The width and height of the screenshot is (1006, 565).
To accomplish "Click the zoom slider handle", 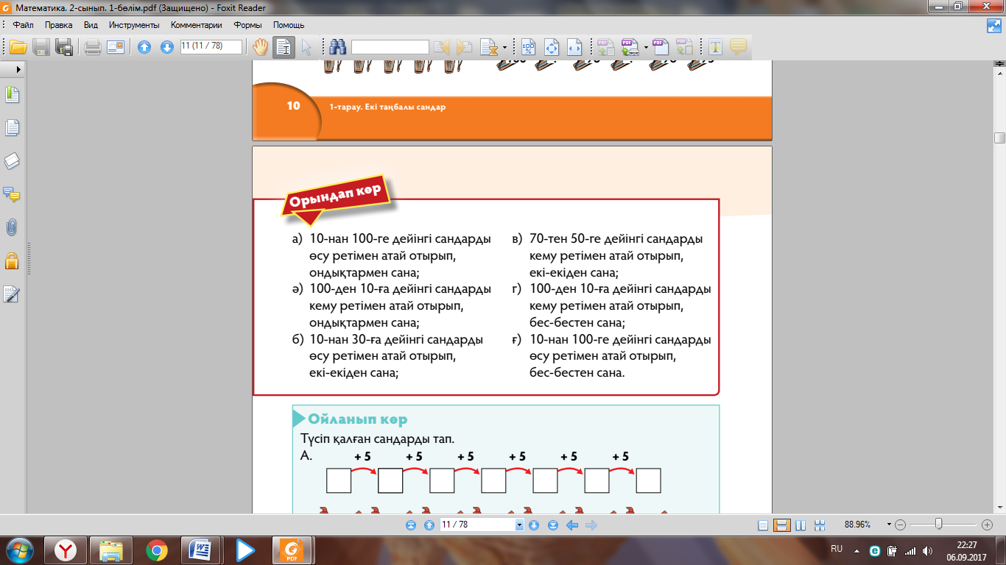I will (x=938, y=525).
